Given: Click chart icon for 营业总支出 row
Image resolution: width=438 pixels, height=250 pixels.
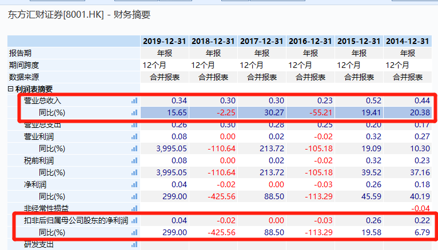Looking at the screenshot, I should coord(135,124).
